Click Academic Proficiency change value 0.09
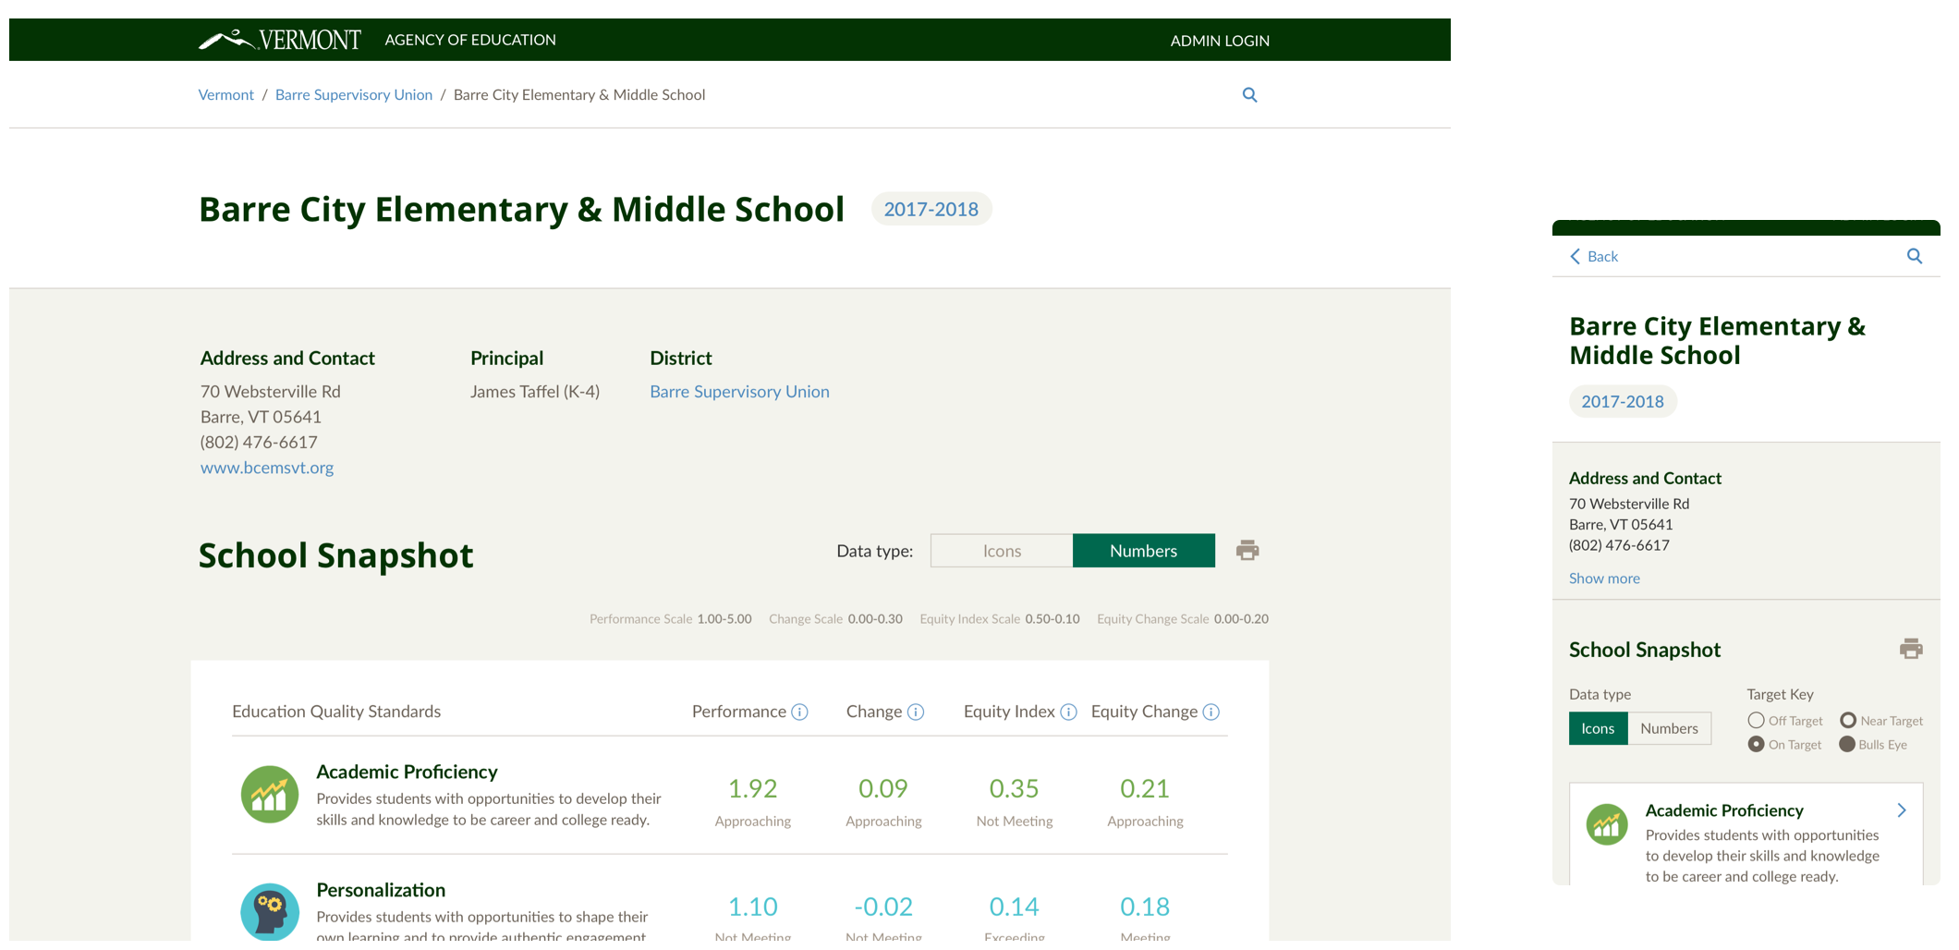This screenshot has height=950, width=1959. [x=883, y=788]
